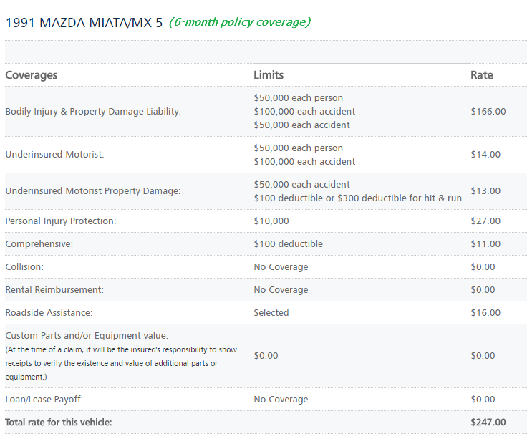Click the Underinsured Motorist Property Damage label

tap(93, 191)
